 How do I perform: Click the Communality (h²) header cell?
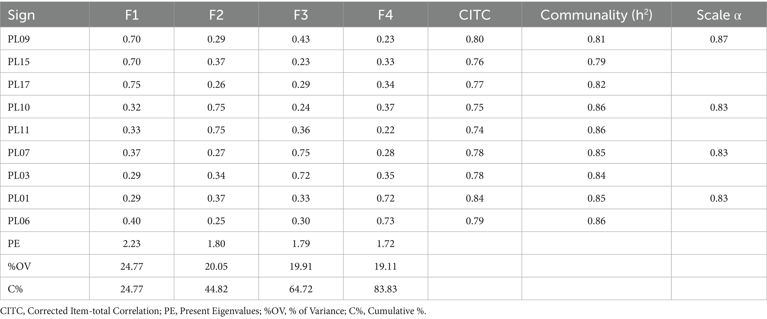[x=596, y=15]
